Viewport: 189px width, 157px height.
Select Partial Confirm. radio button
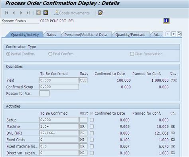click(8, 54)
